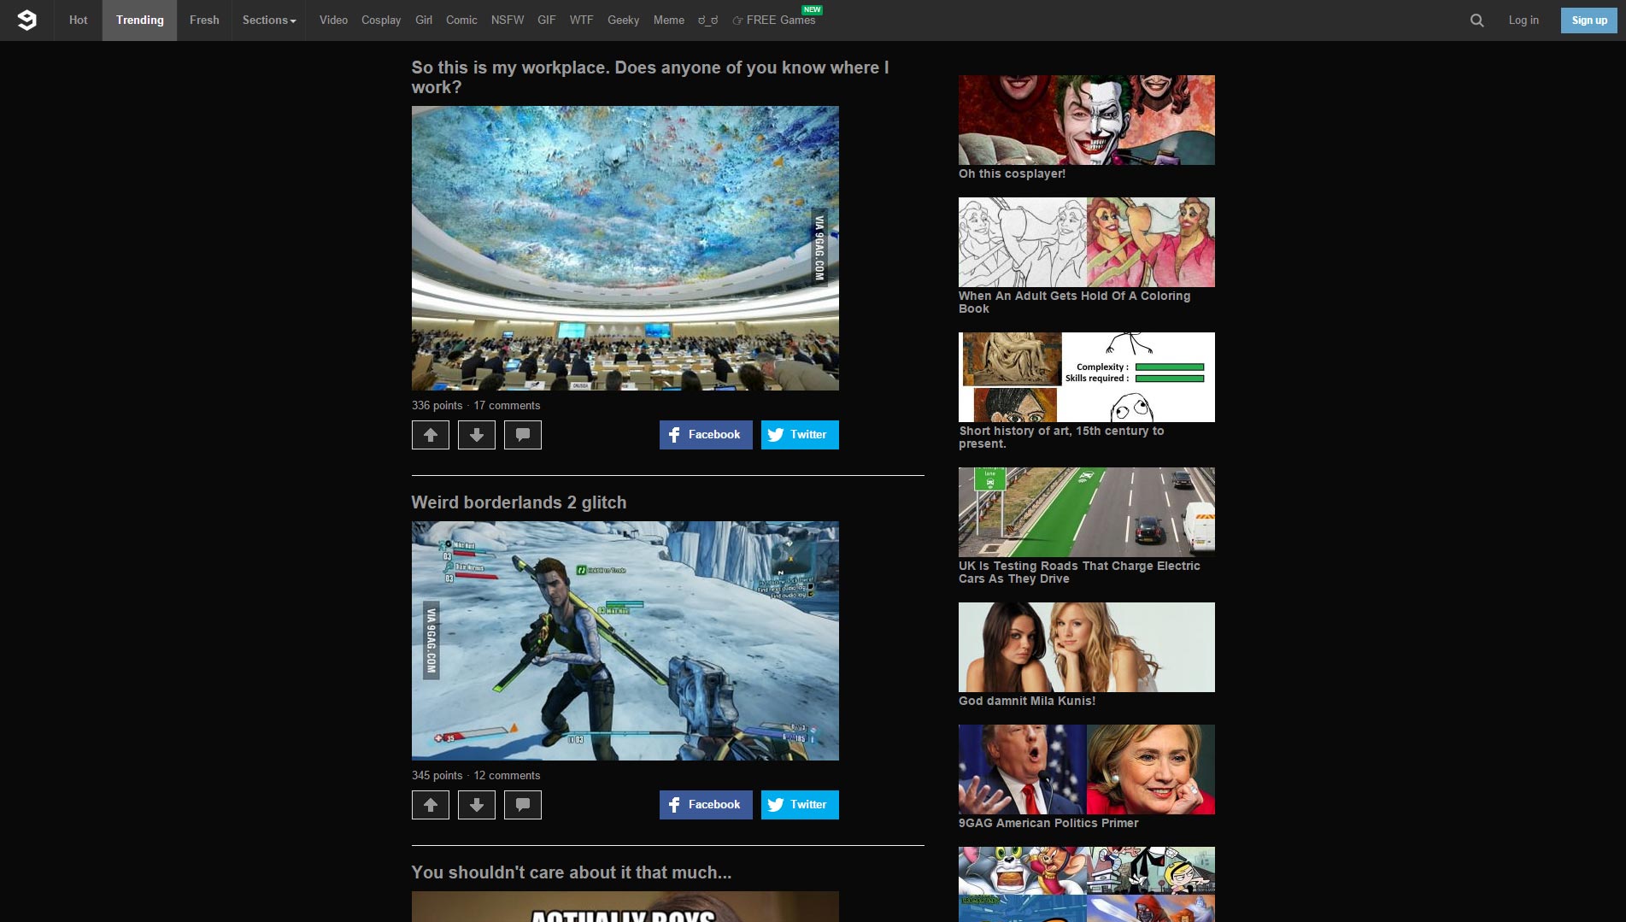The height and width of the screenshot is (922, 1626).
Task: Downvote the Weird borderlands 2 glitch post
Action: click(477, 805)
